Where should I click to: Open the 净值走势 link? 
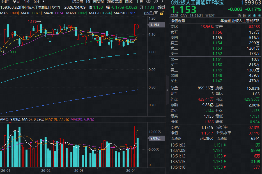coord(178,21)
